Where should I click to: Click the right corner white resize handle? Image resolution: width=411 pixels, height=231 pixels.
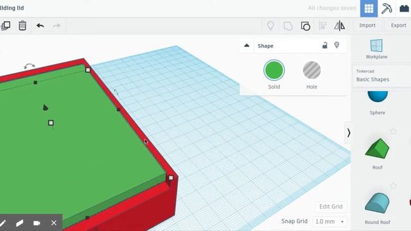171,178
